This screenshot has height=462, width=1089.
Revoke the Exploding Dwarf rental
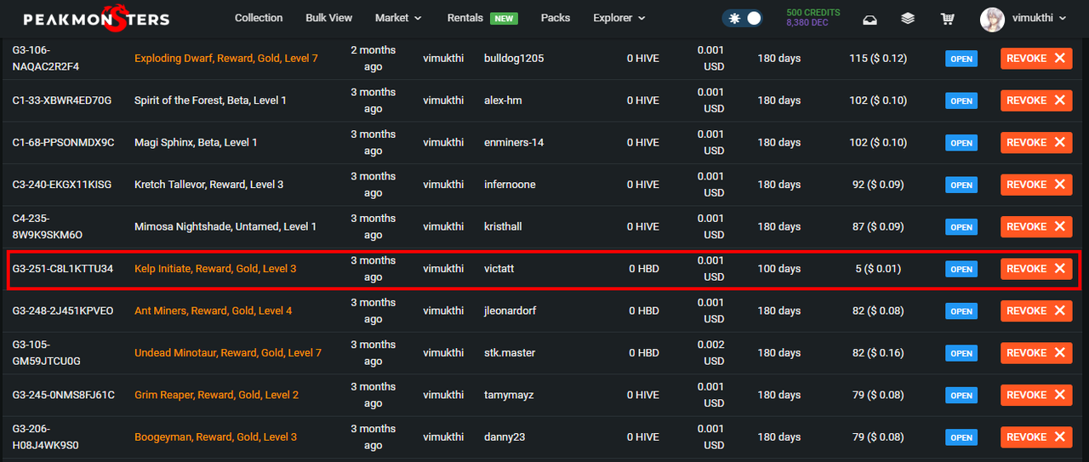[1036, 58]
